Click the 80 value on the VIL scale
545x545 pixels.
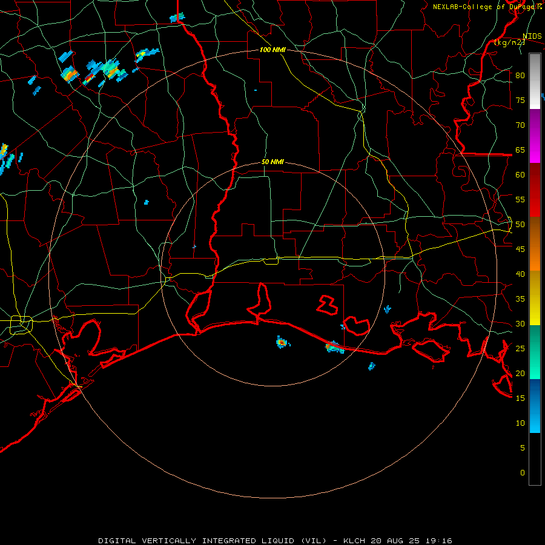coord(520,76)
